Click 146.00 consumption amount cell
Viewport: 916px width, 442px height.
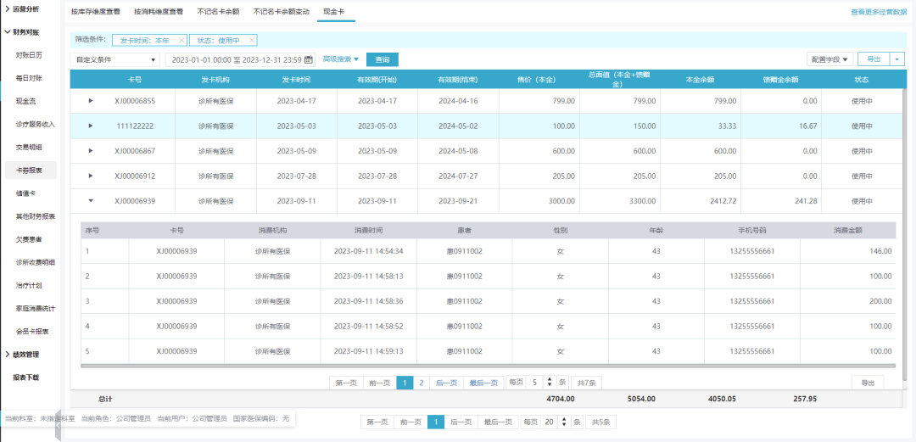[x=847, y=251]
